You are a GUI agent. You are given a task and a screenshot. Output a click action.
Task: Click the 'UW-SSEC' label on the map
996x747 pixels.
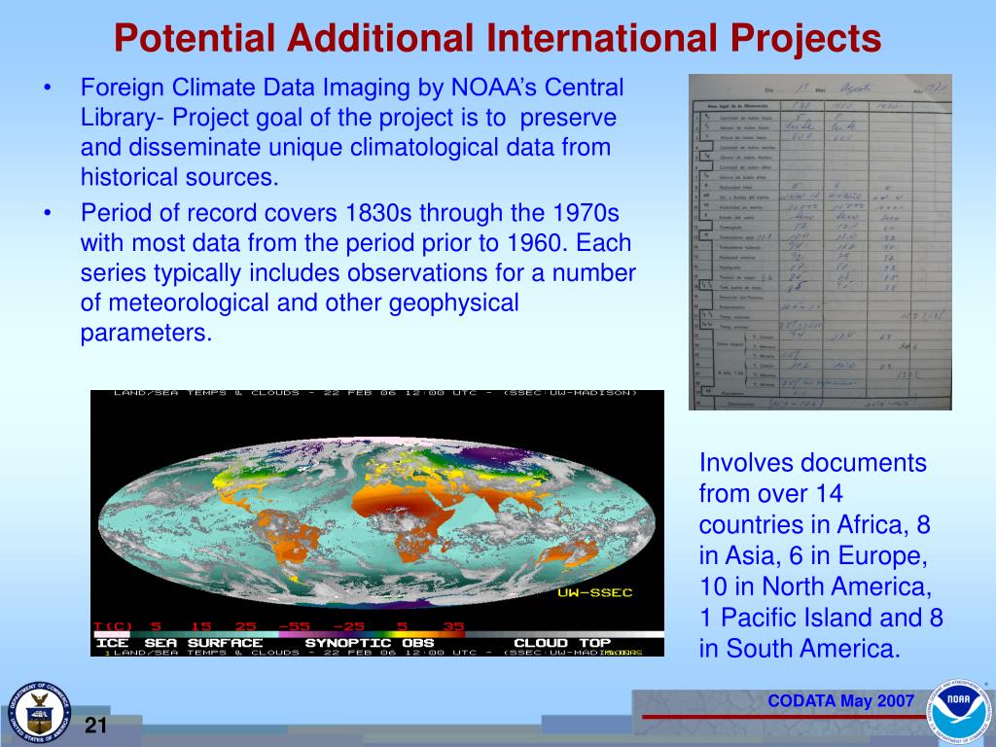pyautogui.click(x=594, y=592)
